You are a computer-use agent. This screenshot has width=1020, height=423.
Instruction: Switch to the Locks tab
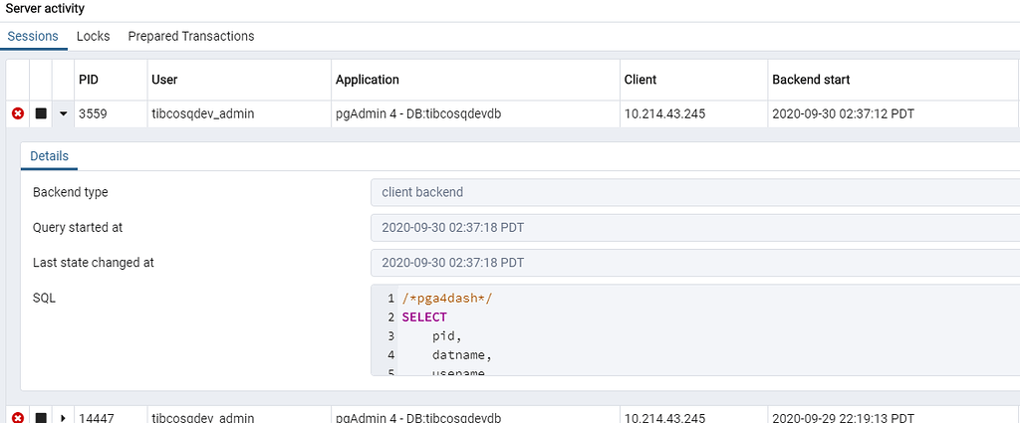[x=93, y=36]
